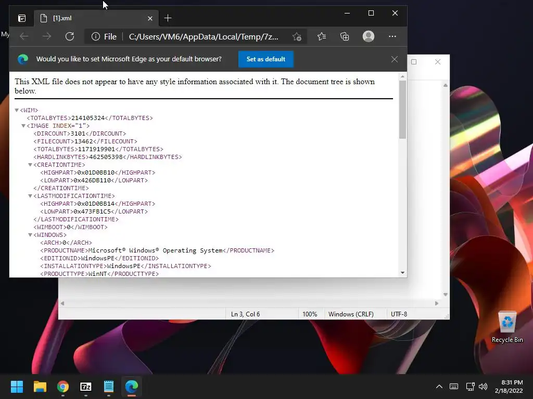Go back with the left arrow
This screenshot has height=399, width=533.
[x=24, y=36]
